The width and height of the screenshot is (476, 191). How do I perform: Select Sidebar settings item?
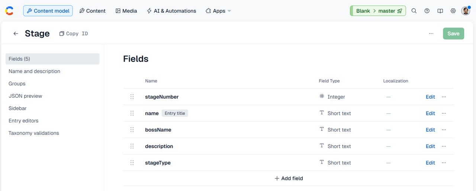[x=52, y=108]
